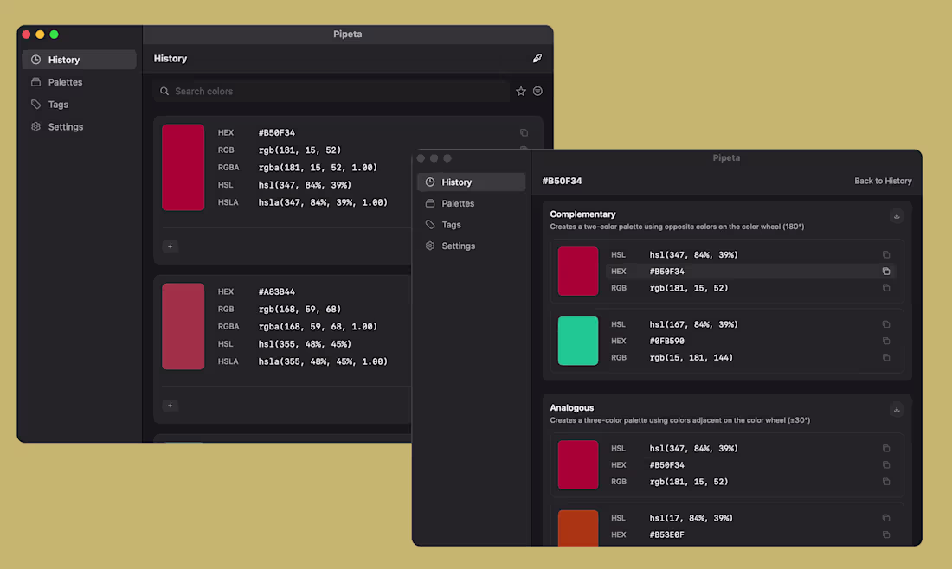The image size is (952, 569).
Task: Download the Complementary palette
Action: click(897, 215)
